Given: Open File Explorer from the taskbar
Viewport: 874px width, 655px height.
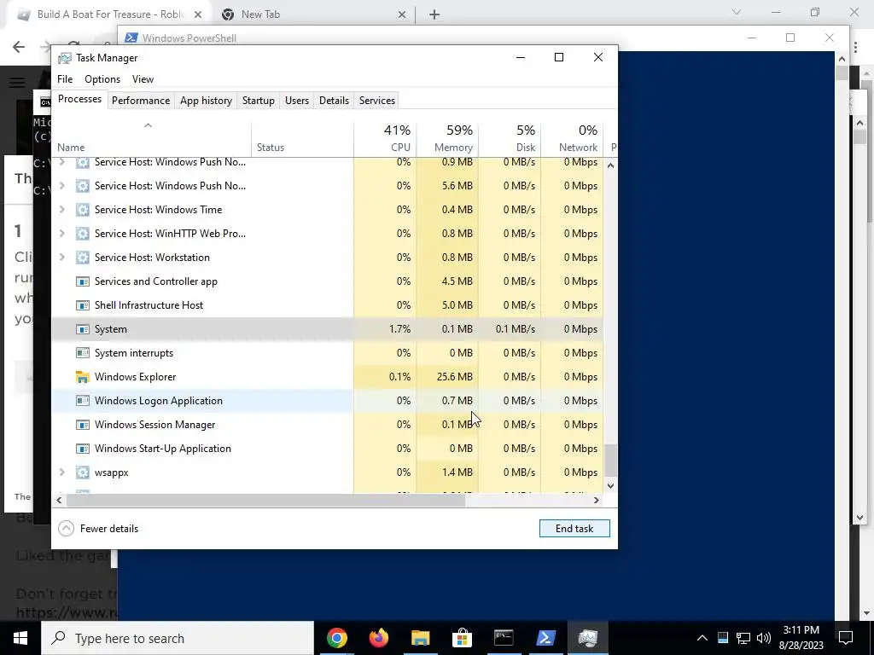Looking at the screenshot, I should click(x=420, y=638).
